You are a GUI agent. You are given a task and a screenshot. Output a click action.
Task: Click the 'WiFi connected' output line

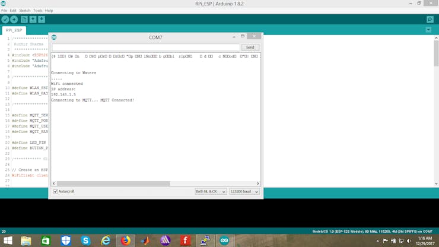coord(66,84)
